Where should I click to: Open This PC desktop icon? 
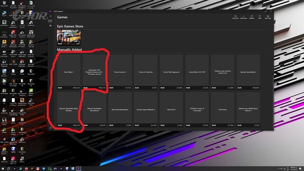point(4,14)
